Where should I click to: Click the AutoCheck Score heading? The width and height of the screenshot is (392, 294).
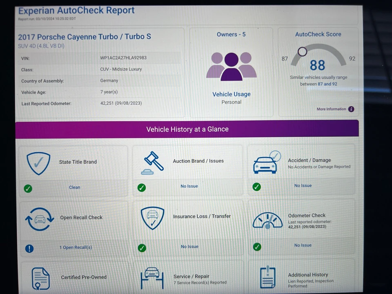click(x=318, y=34)
